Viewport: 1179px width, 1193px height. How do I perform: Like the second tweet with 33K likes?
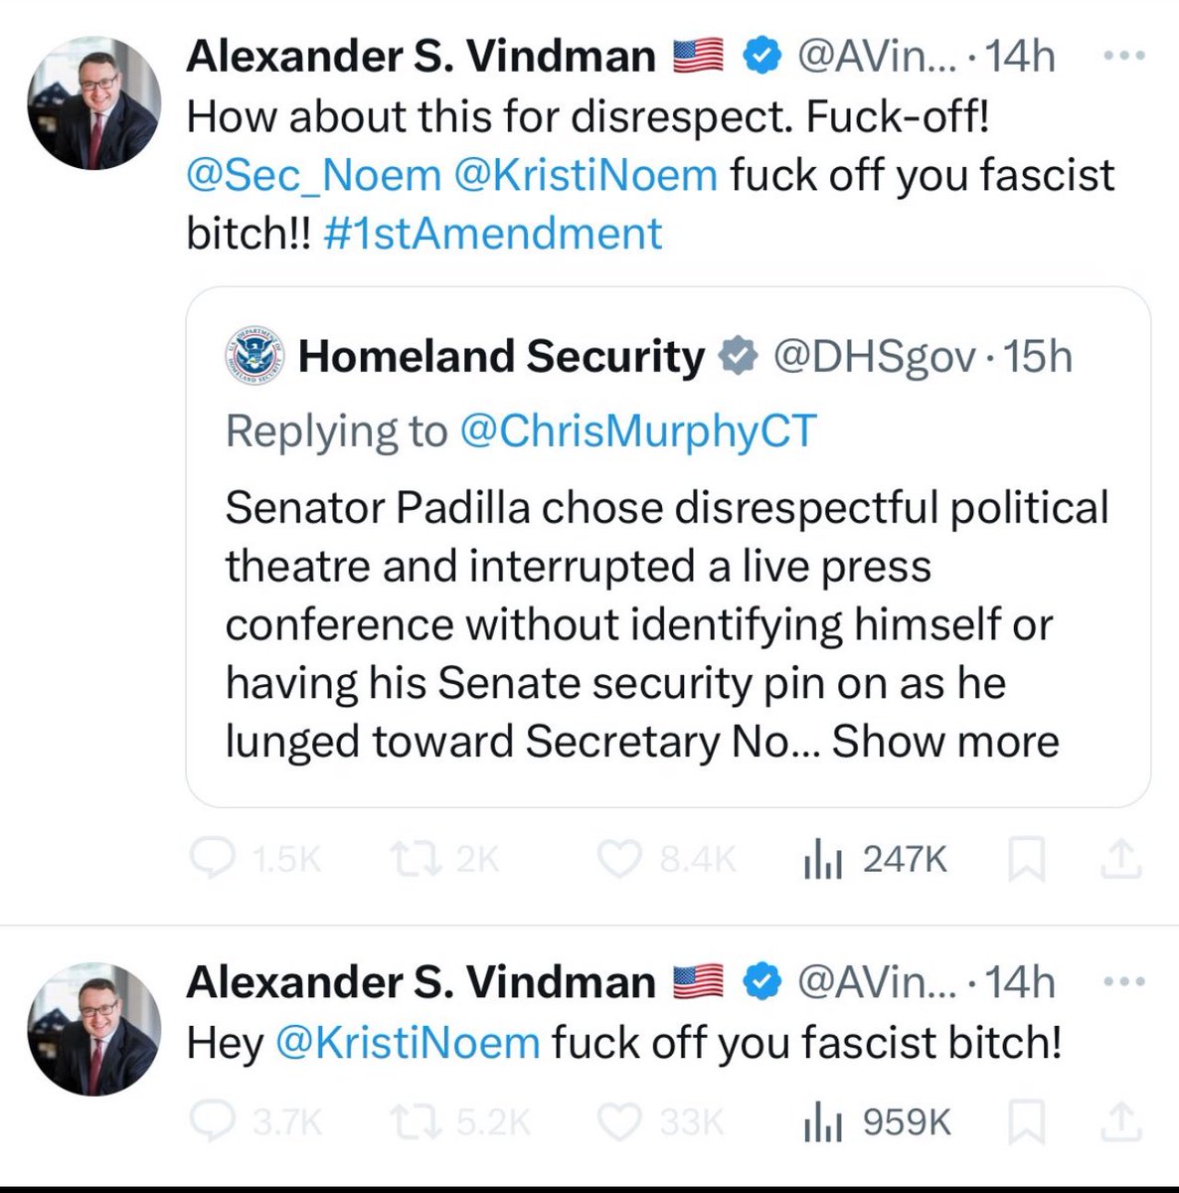618,1122
